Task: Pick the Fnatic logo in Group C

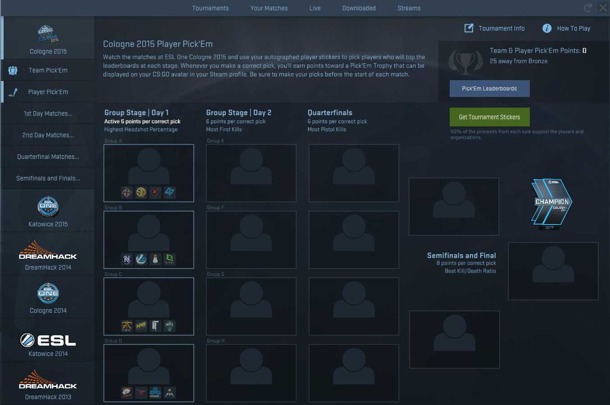Action: point(127,326)
